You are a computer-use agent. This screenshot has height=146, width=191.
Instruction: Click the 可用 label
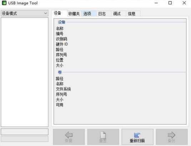[x=60, y=105]
